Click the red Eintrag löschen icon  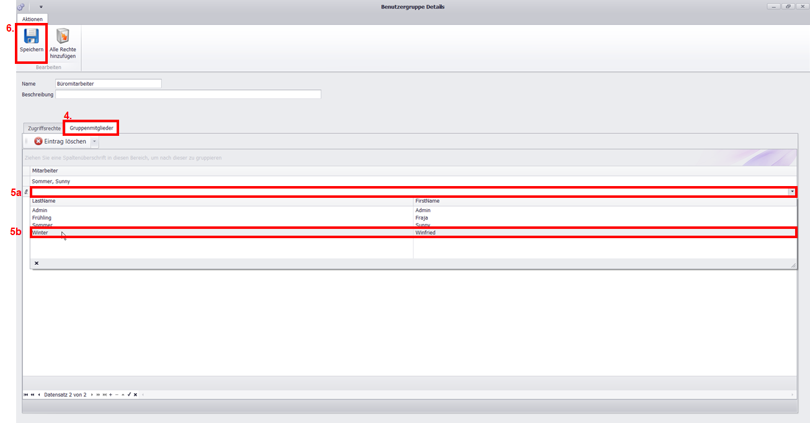[38, 141]
